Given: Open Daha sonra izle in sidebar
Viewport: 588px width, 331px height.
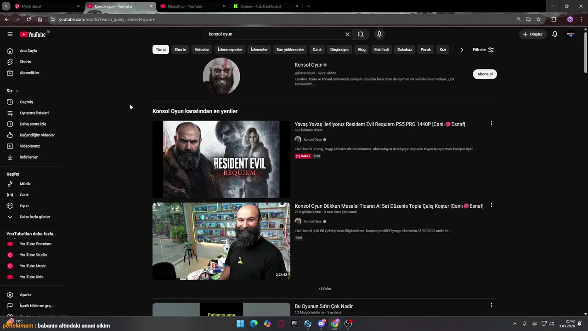Looking at the screenshot, I should pos(32,124).
